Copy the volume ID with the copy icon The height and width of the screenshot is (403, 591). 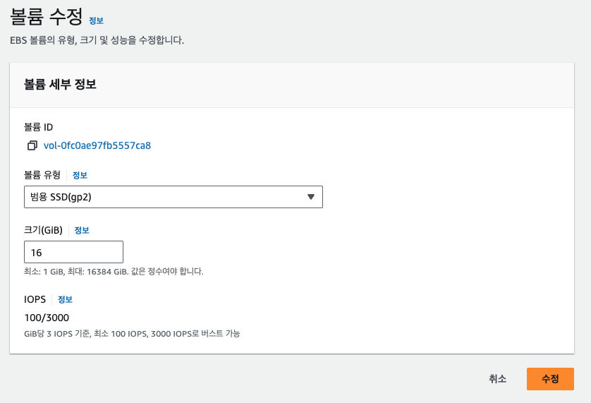click(x=32, y=145)
